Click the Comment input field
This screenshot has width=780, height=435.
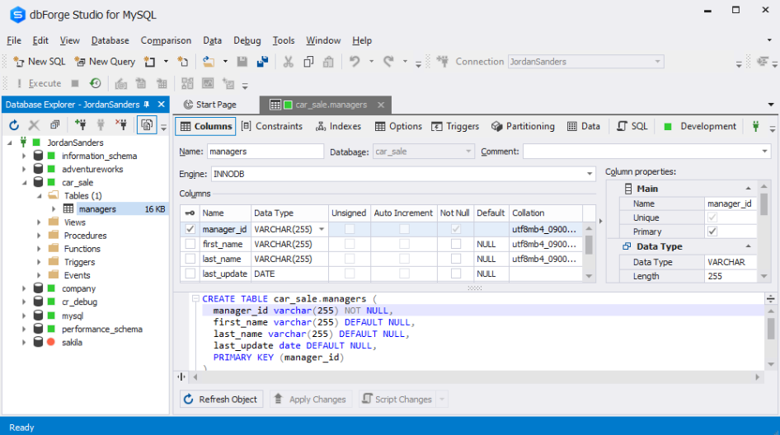(646, 152)
